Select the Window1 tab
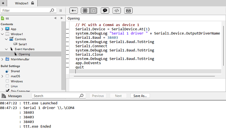The height and width of the screenshot is (133, 226). point(22,3)
